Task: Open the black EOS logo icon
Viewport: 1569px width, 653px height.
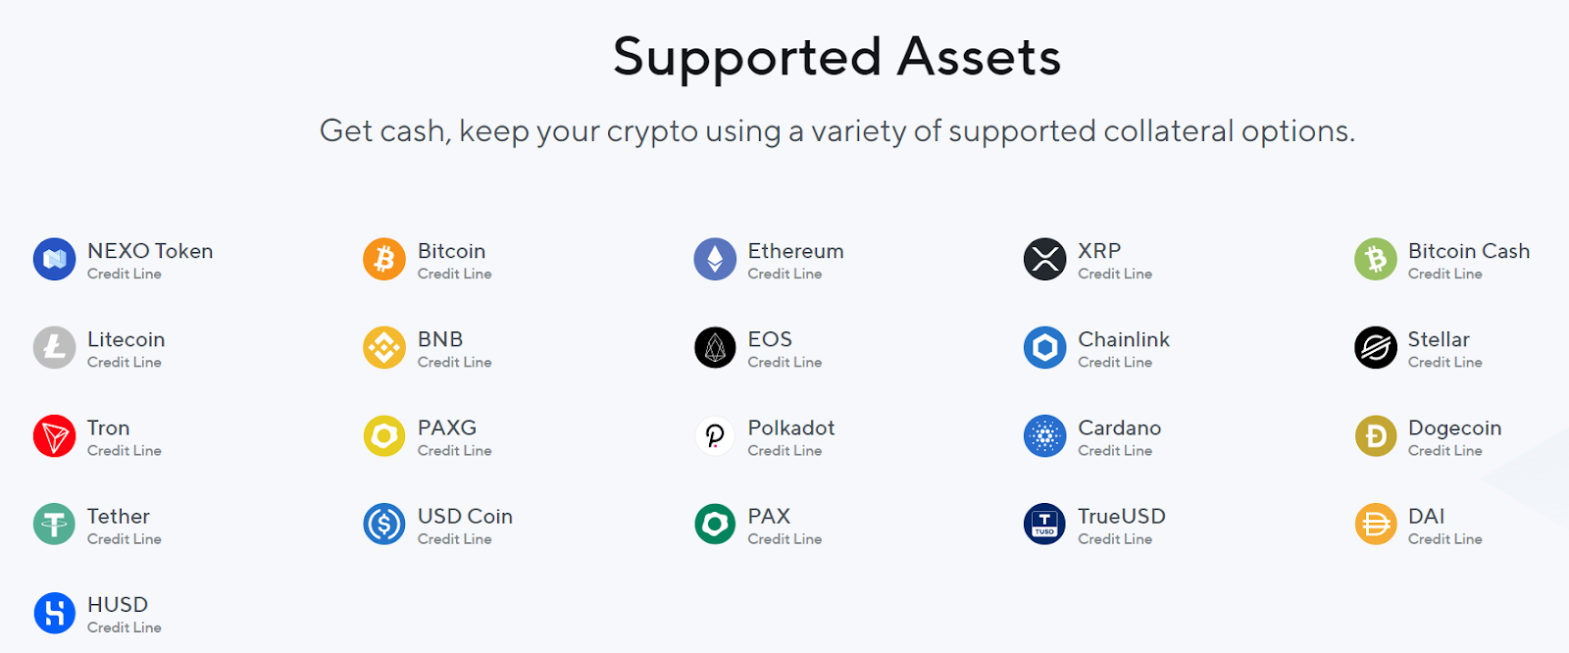Action: pos(715,348)
